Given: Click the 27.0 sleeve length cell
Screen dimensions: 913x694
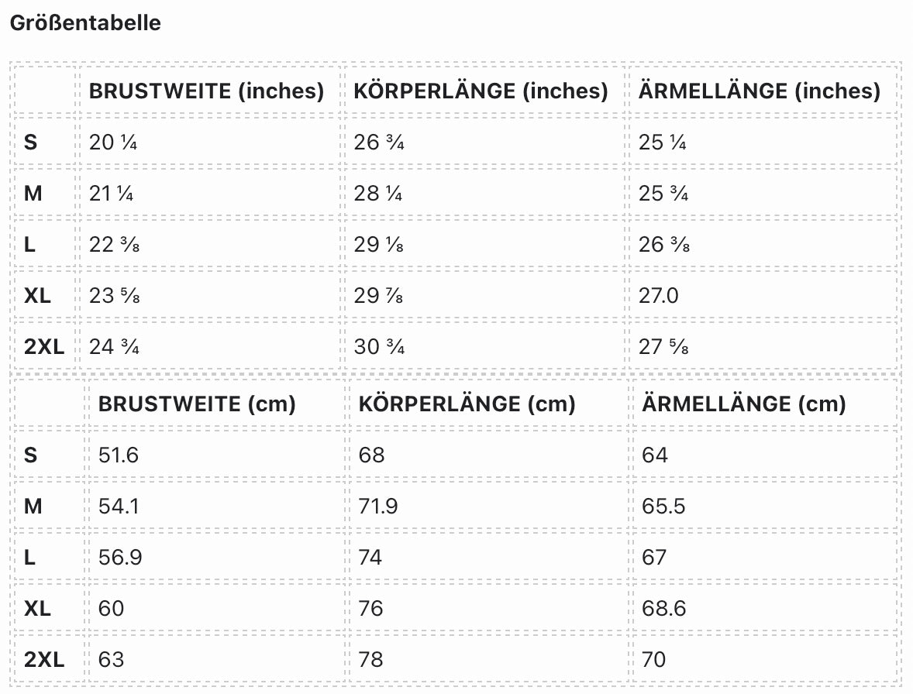Looking at the screenshot, I should click(659, 296).
